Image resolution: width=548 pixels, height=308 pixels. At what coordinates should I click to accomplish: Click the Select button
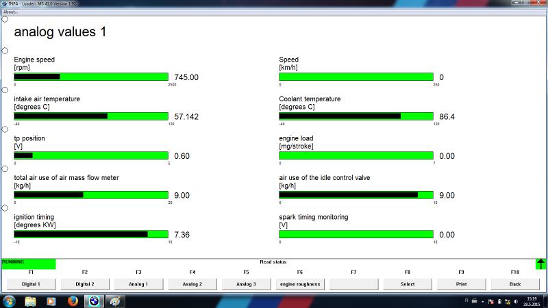[408, 283]
